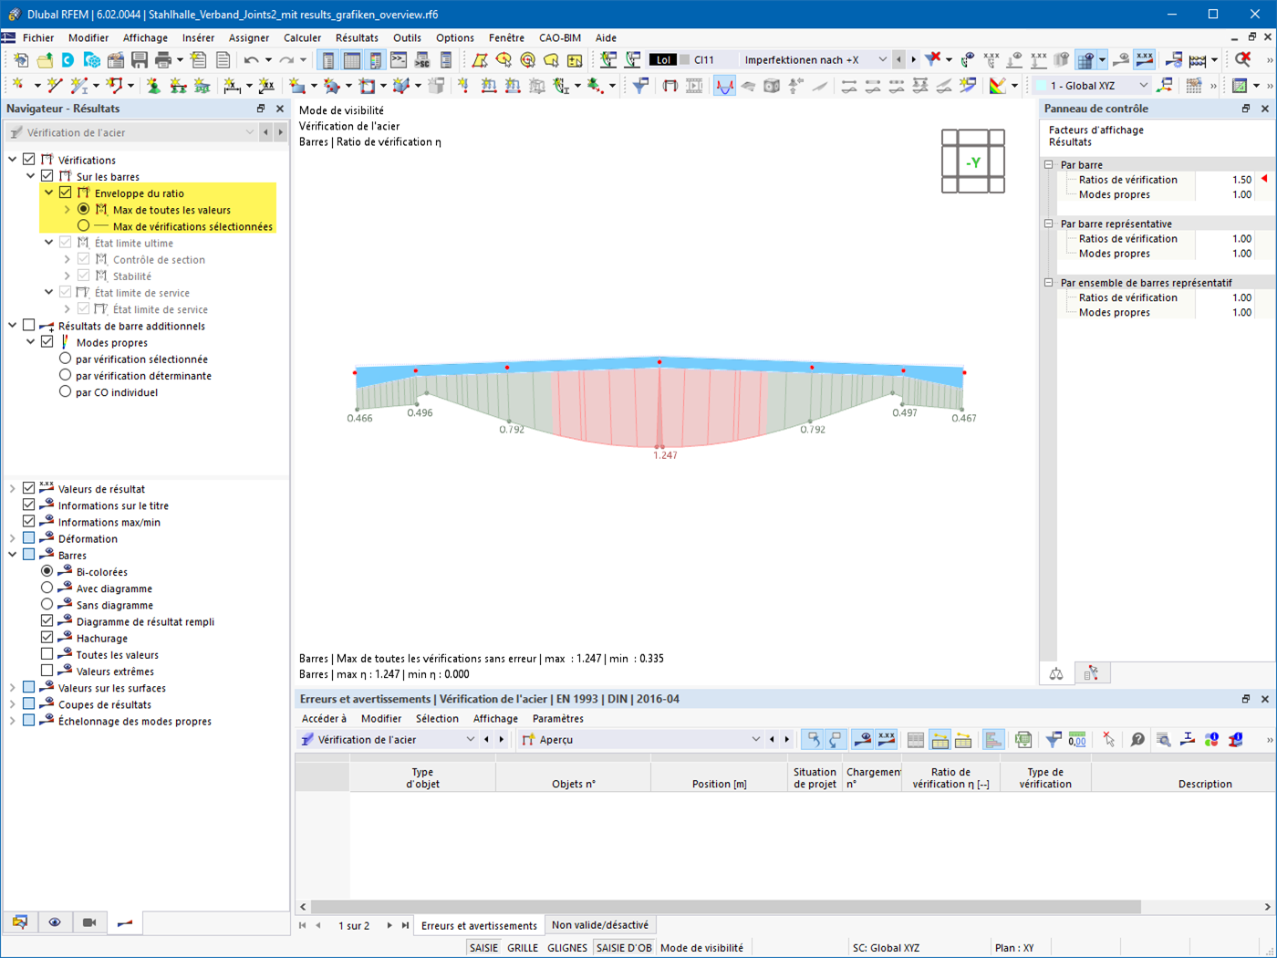
Task: Switch to Erreurs et avertissements tab
Action: [479, 925]
